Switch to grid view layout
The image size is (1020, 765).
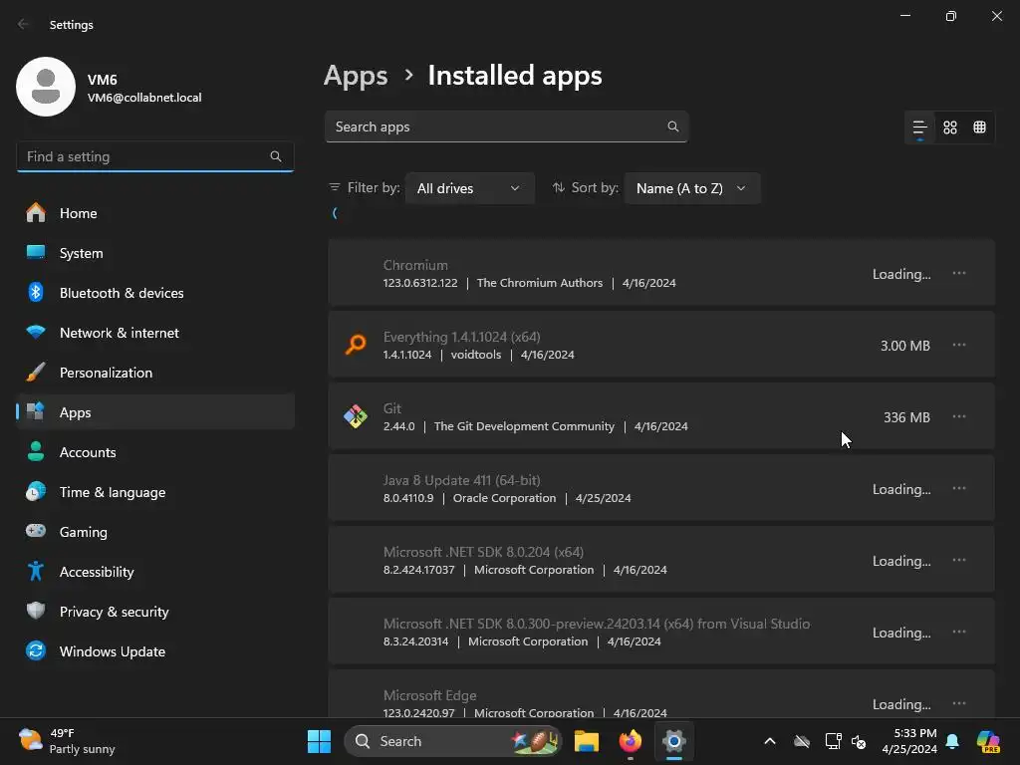click(x=949, y=127)
